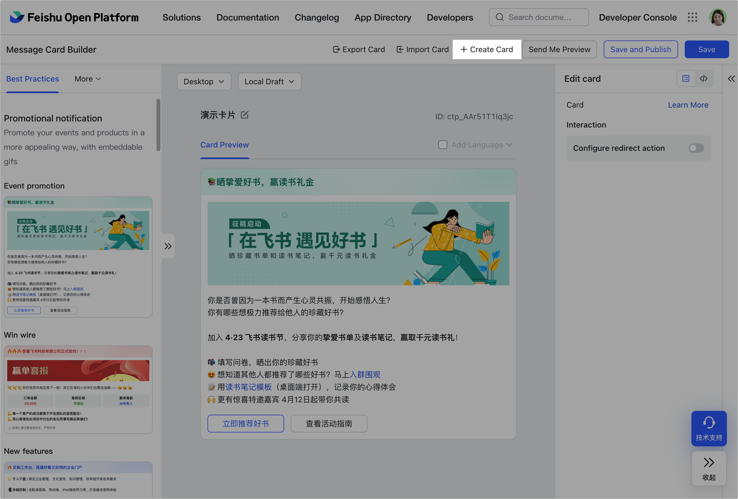
Task: Click the template list scrollbar
Action: 158,125
